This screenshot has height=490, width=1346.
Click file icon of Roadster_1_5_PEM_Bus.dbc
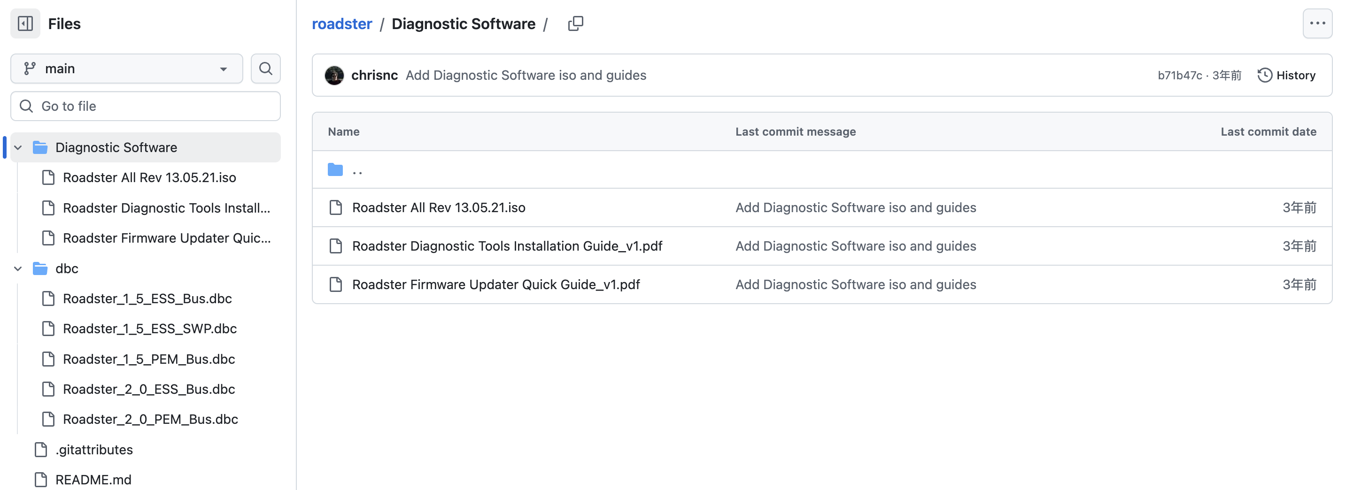pyautogui.click(x=48, y=359)
